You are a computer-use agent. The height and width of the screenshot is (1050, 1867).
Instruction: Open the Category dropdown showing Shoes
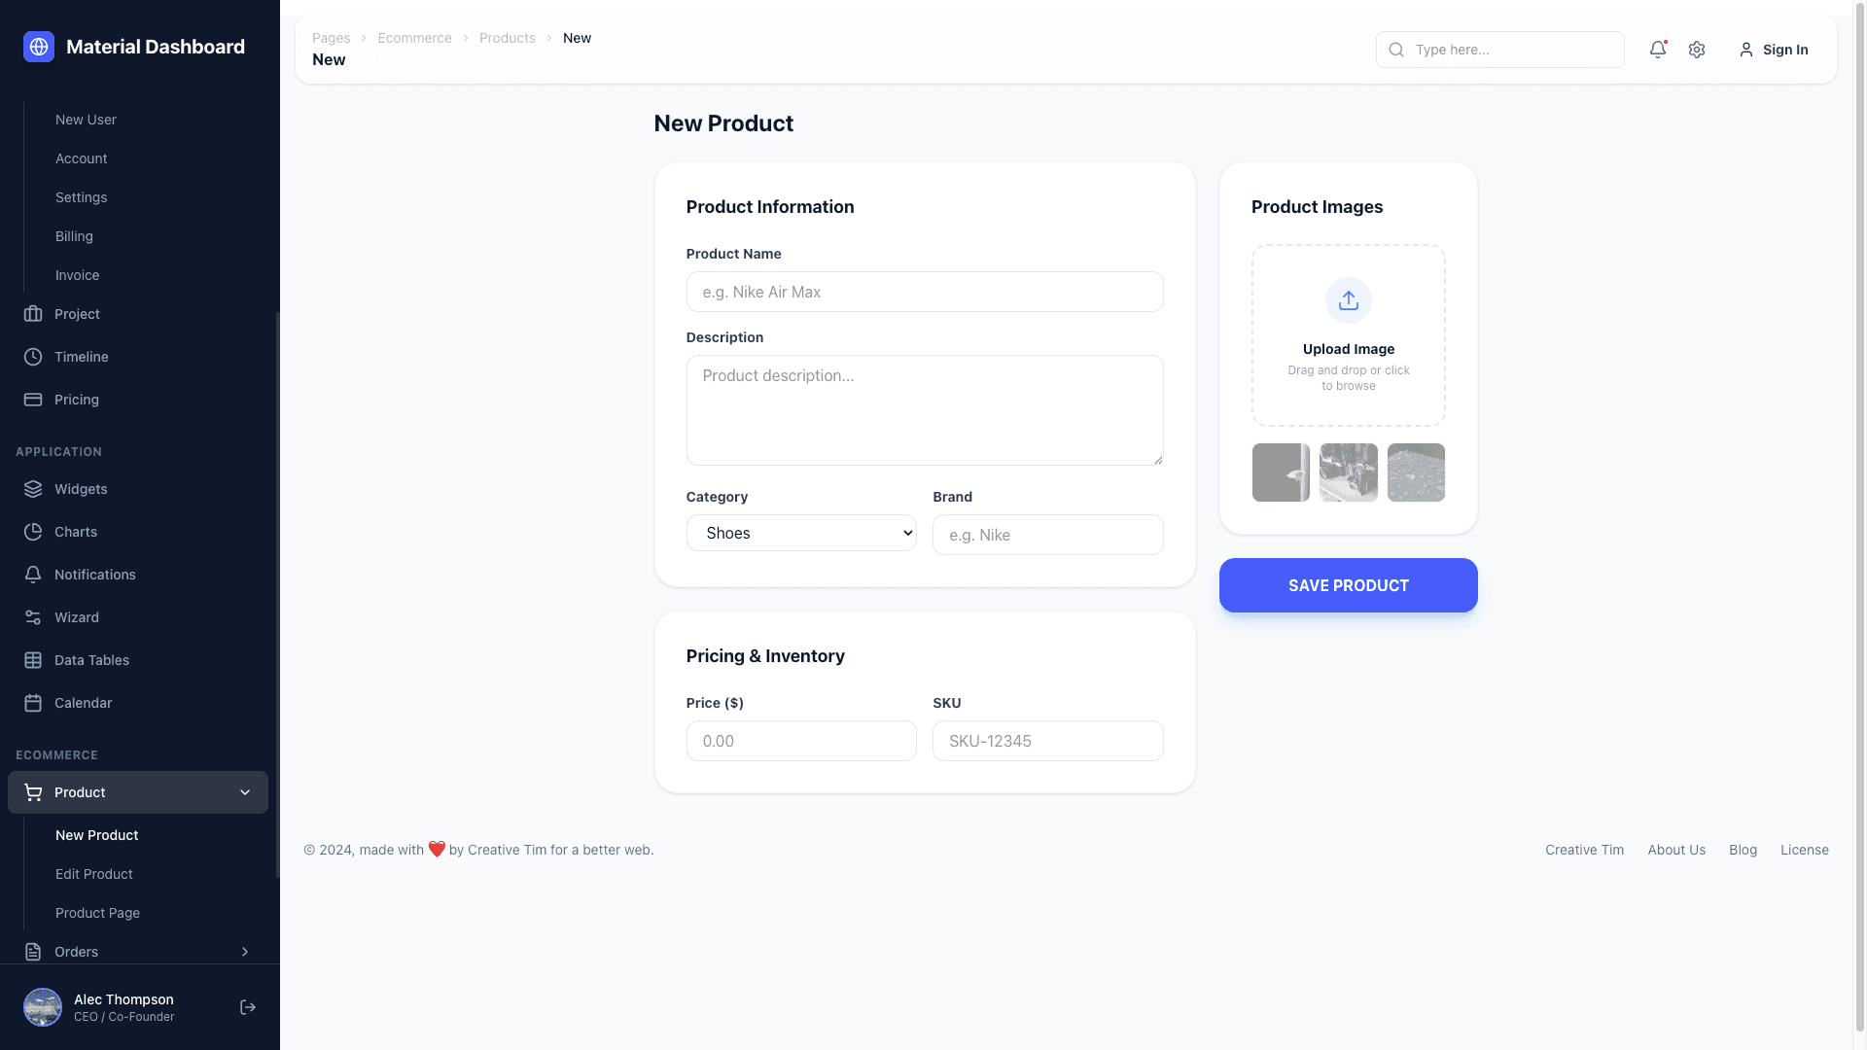(x=800, y=533)
